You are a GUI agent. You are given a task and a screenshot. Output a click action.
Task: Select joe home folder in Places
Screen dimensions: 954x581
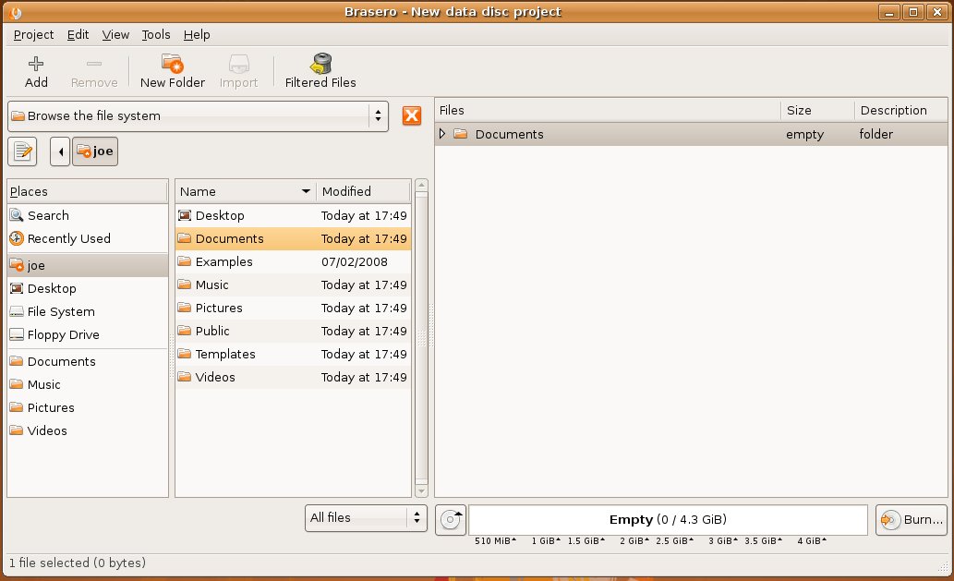pos(88,265)
